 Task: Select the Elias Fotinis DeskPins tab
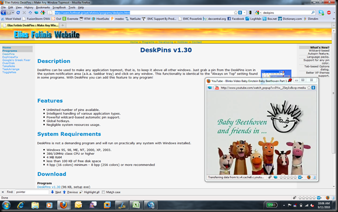click(30, 25)
